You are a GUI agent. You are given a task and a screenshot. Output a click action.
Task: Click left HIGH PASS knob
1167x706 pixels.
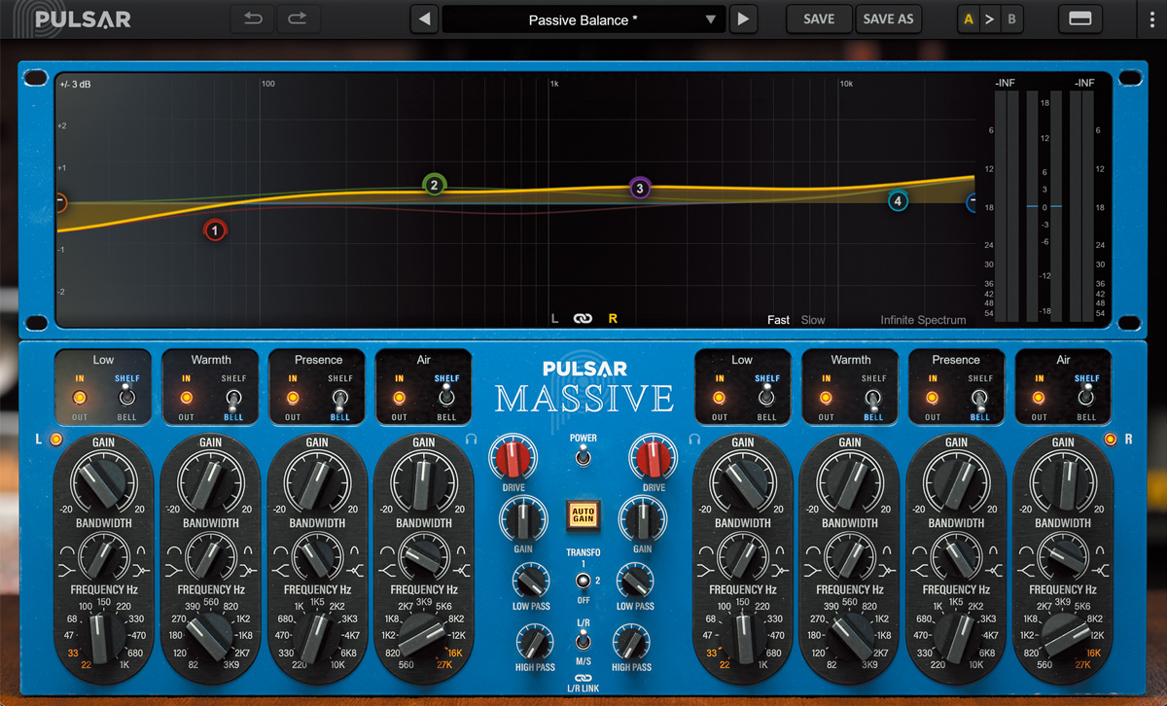pyautogui.click(x=534, y=642)
